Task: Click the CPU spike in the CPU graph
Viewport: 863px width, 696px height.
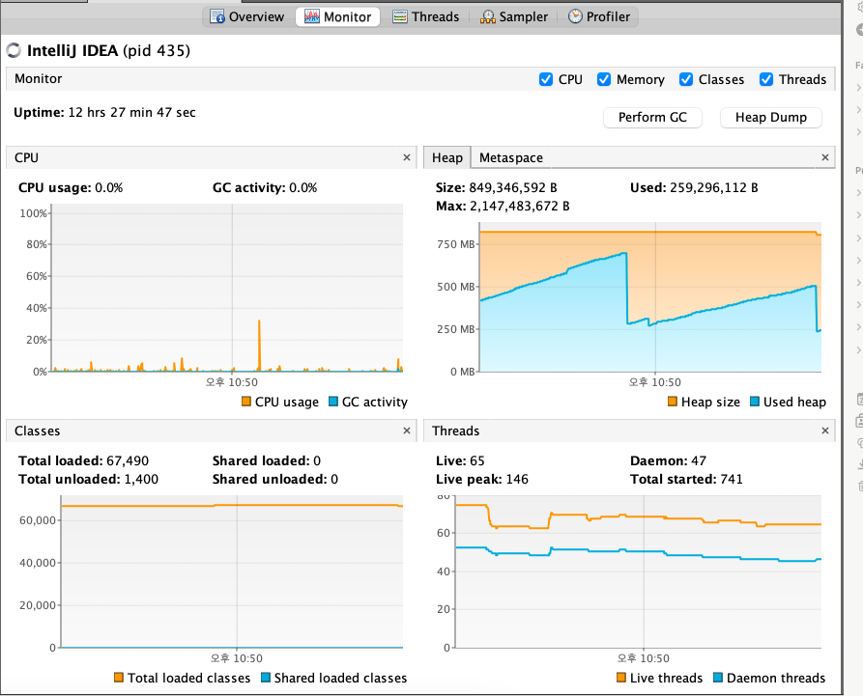Action: pyautogui.click(x=259, y=345)
